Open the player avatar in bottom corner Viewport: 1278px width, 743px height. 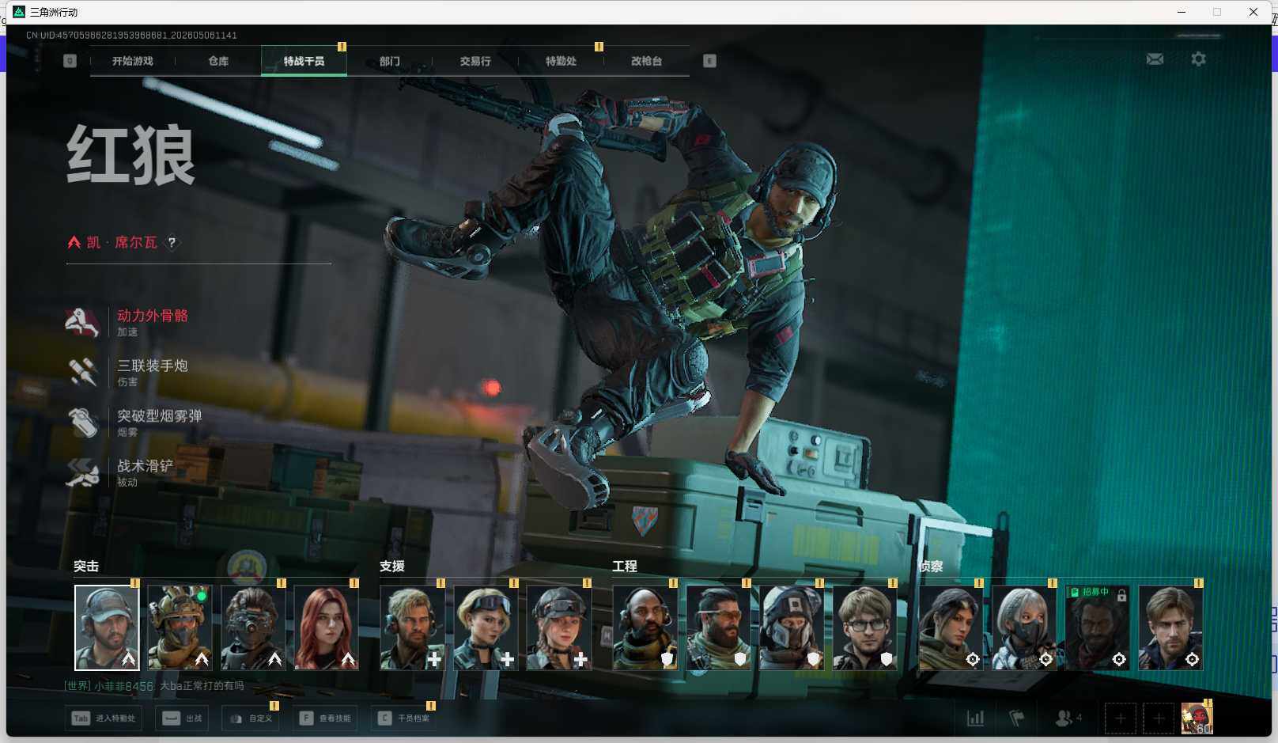[x=1197, y=718]
